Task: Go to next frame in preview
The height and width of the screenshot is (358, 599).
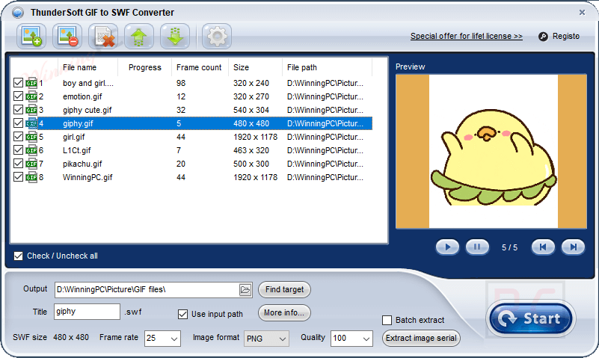Action: (x=573, y=247)
